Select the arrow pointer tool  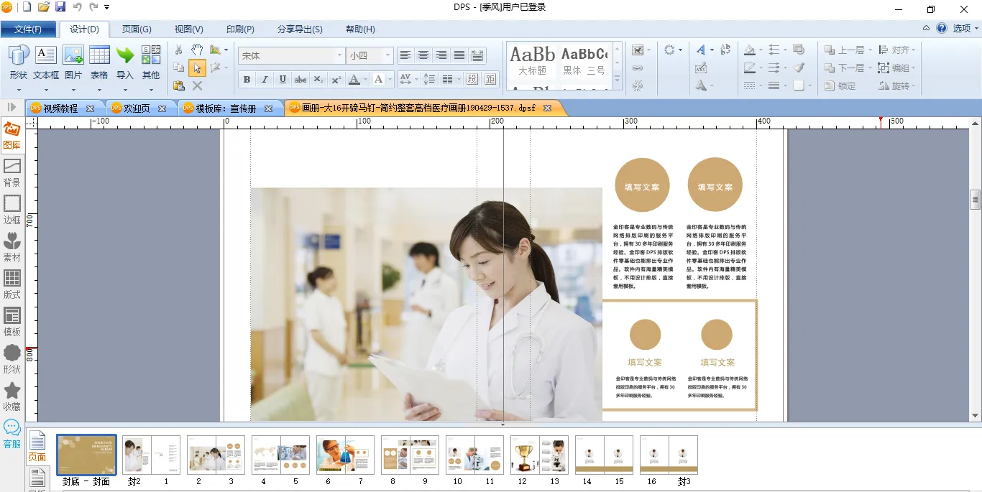197,68
